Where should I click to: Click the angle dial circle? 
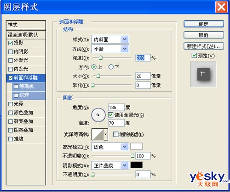(x=98, y=115)
